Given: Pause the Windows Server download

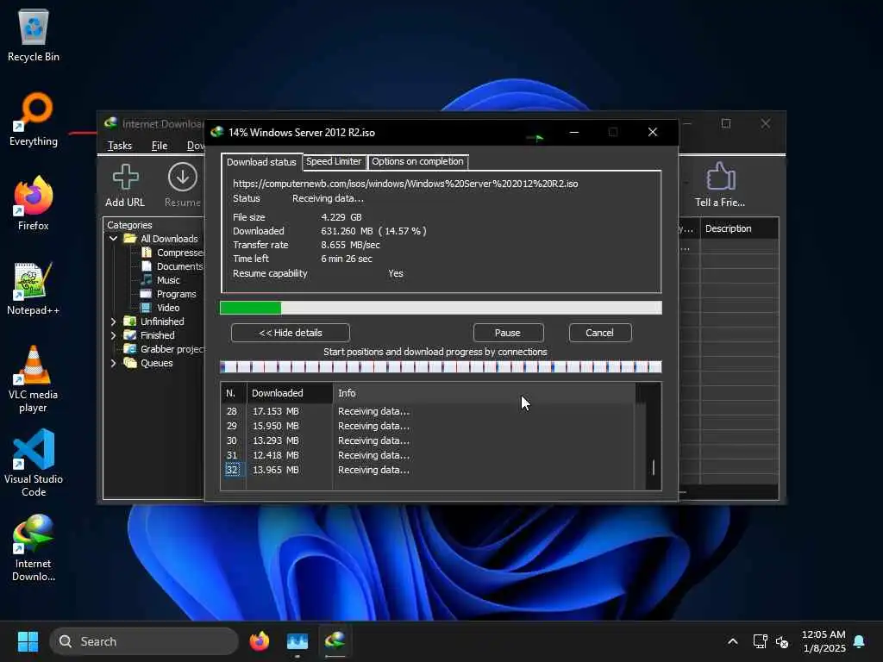Looking at the screenshot, I should [x=508, y=333].
